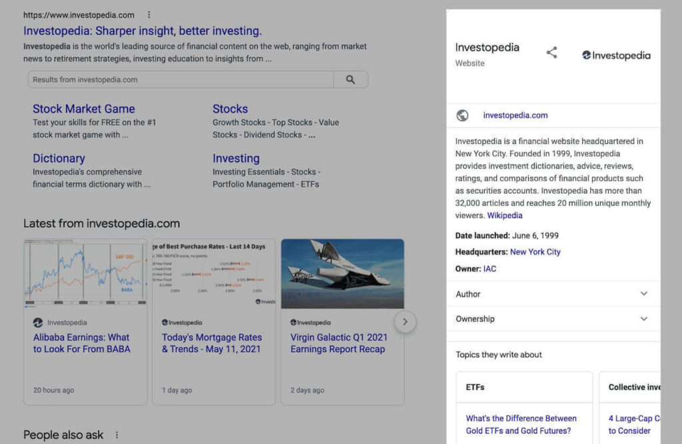The height and width of the screenshot is (444, 682).
Task: Click the Investopedia icon on the Alibaba card
Action: pos(38,323)
